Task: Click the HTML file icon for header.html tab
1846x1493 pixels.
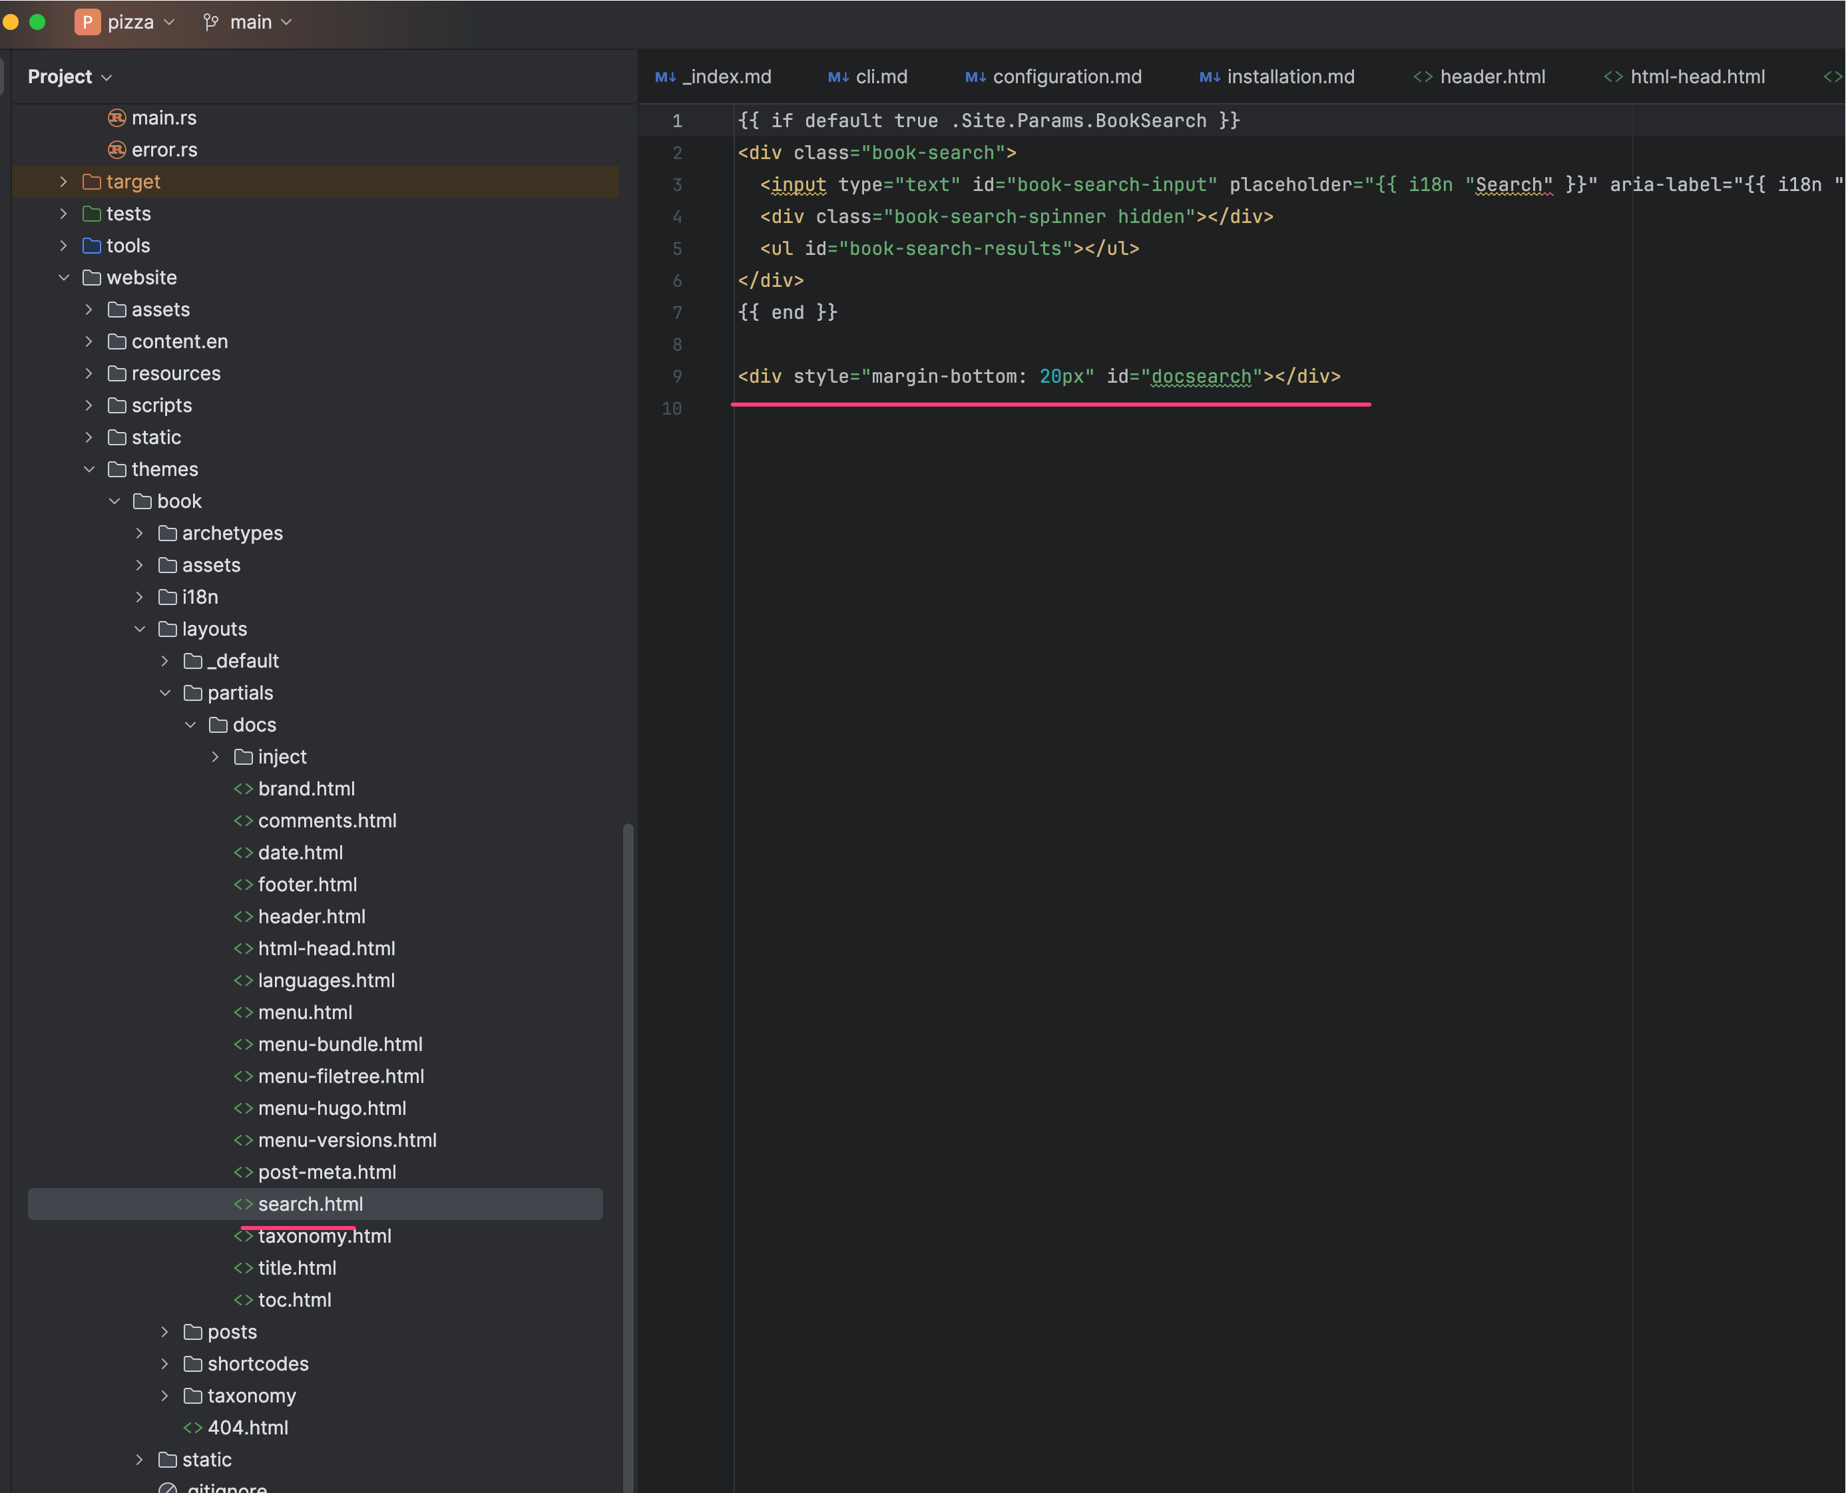Action: (x=1423, y=75)
